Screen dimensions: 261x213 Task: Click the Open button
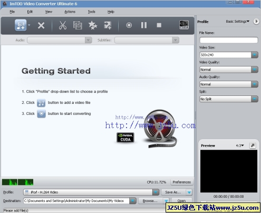coord(181,200)
